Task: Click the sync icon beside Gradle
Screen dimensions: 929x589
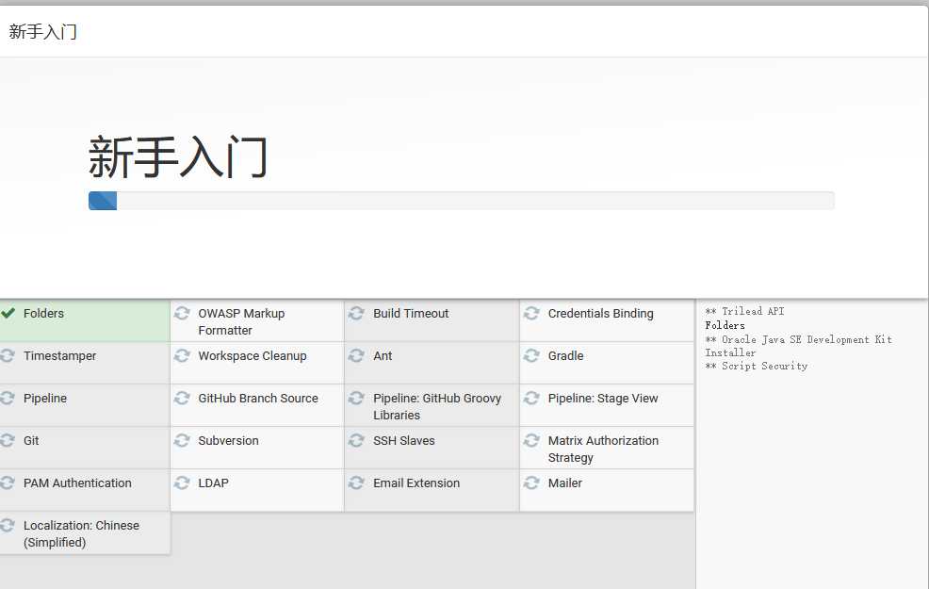Action: point(531,355)
